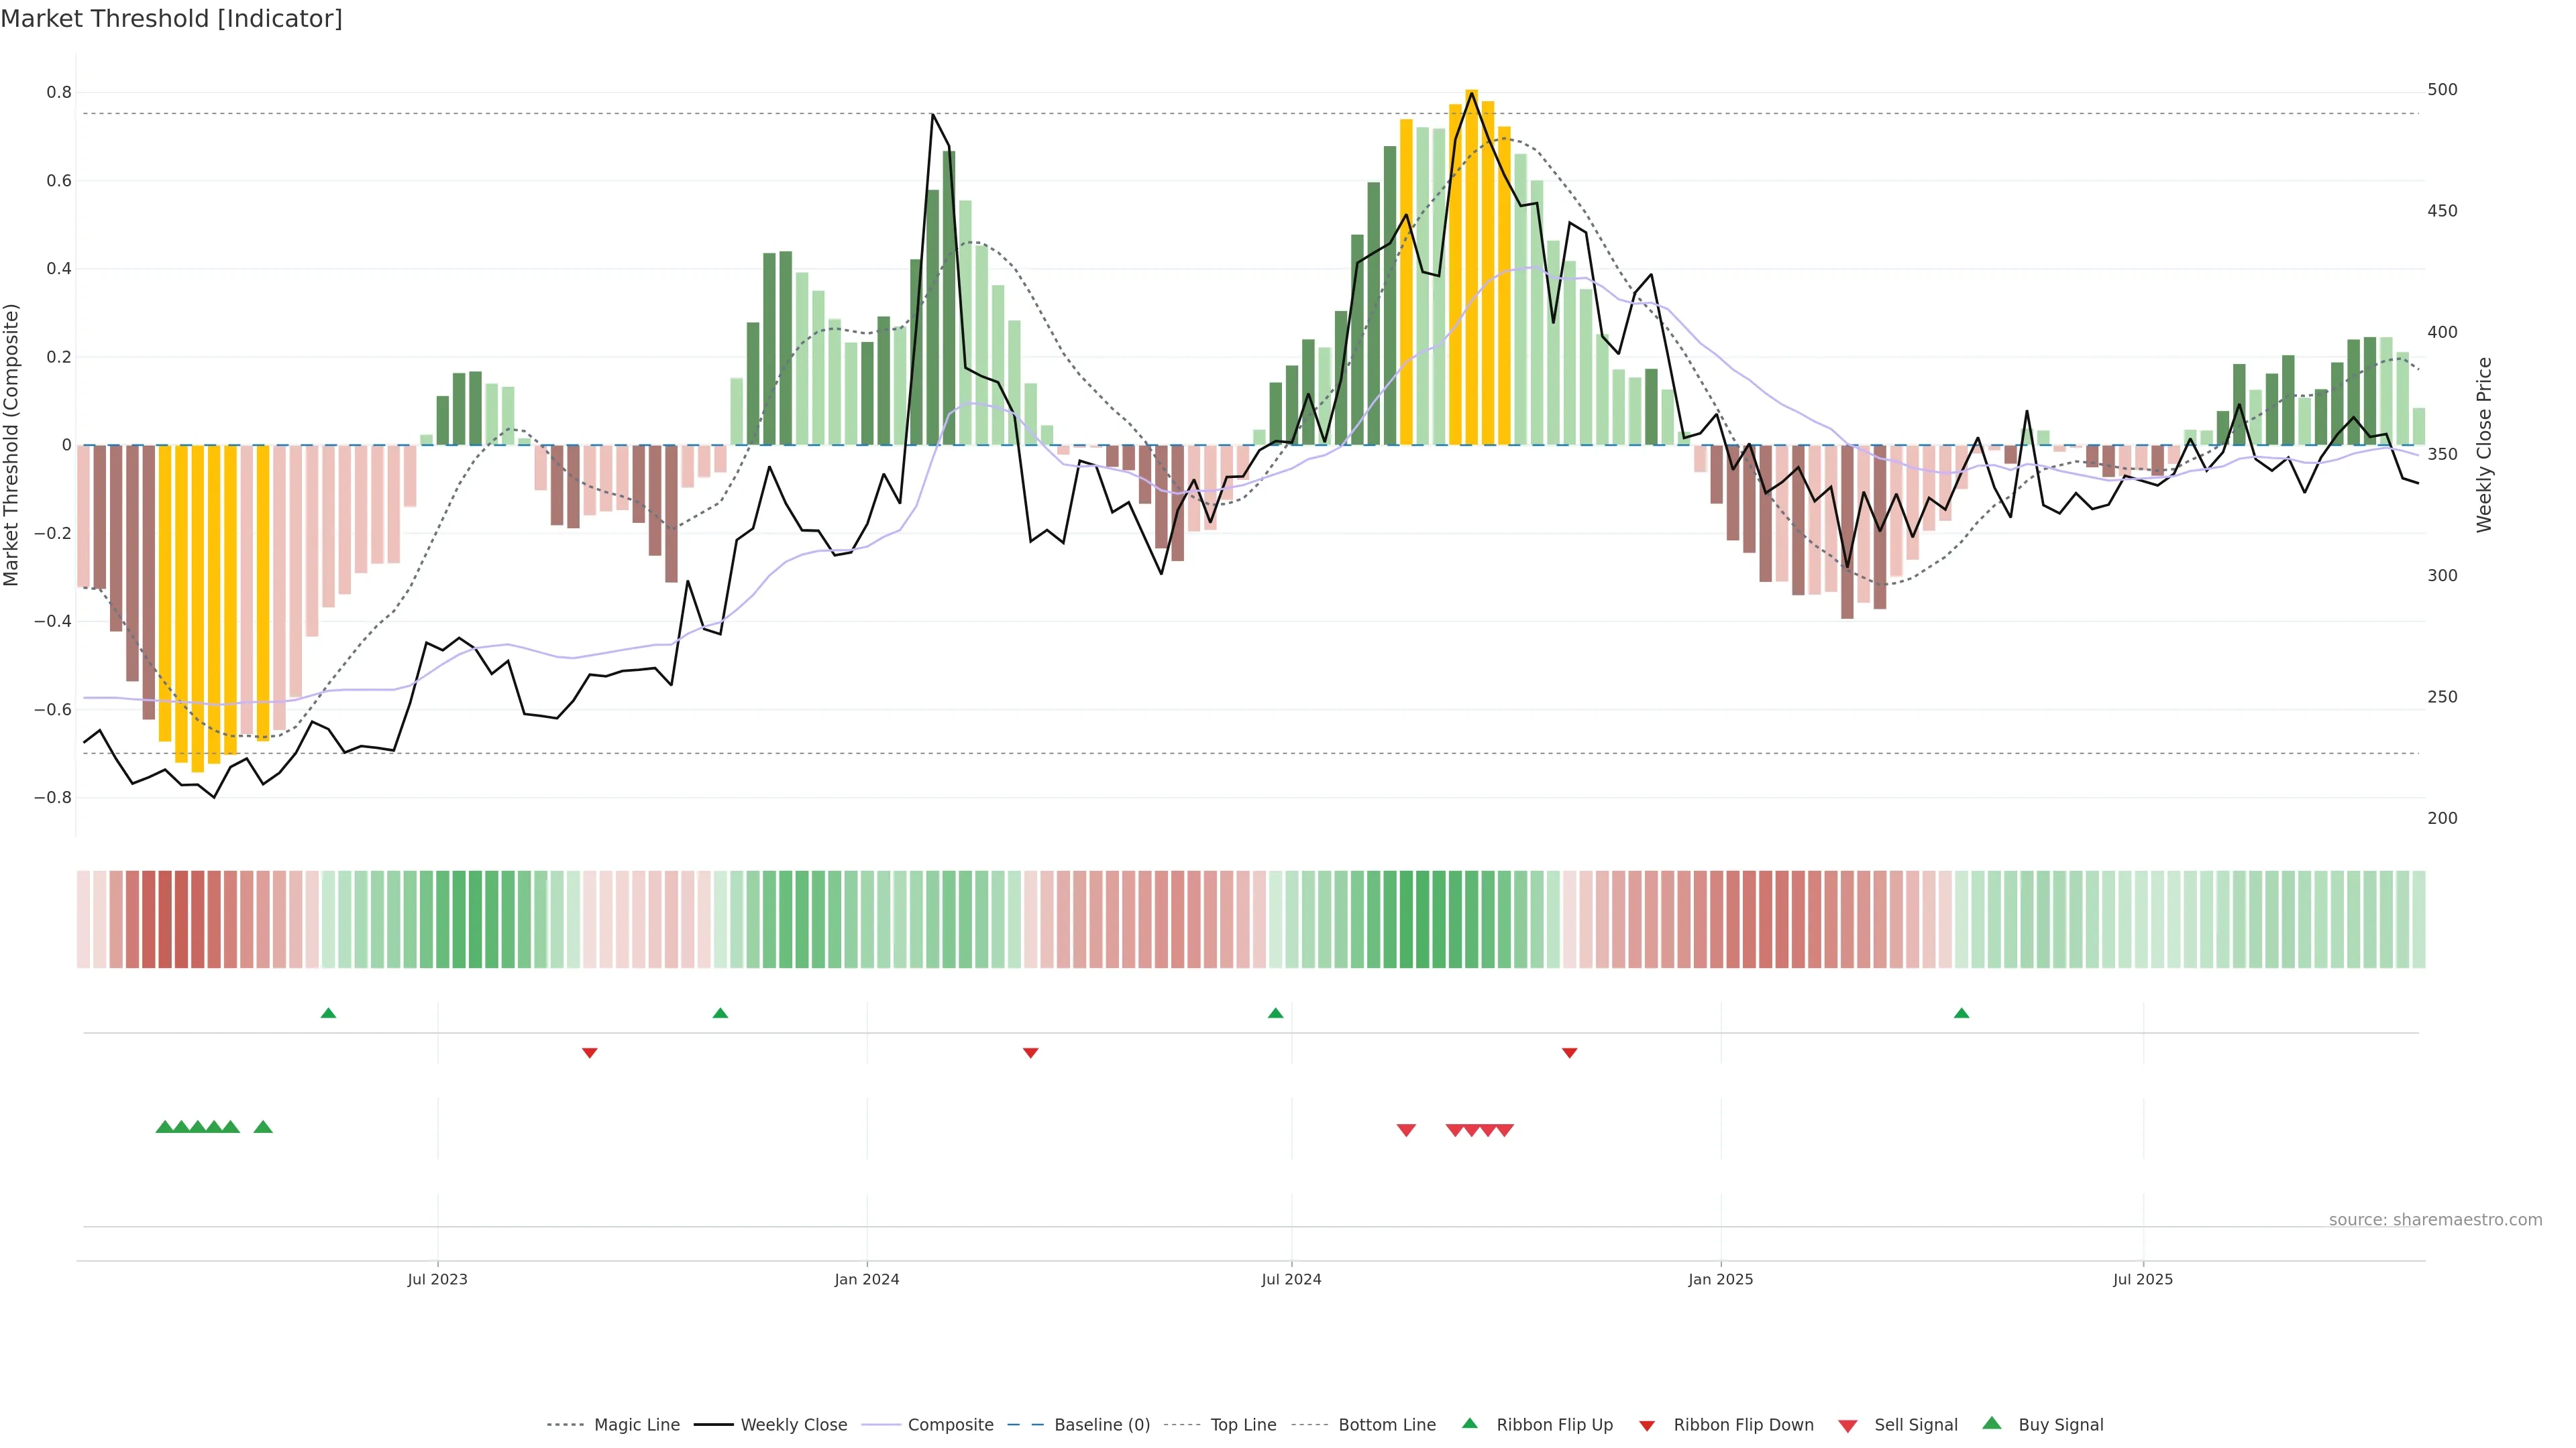Toggle Bottom Line in the legend
Viewport: 2576px width, 1448px height.
(1386, 1425)
